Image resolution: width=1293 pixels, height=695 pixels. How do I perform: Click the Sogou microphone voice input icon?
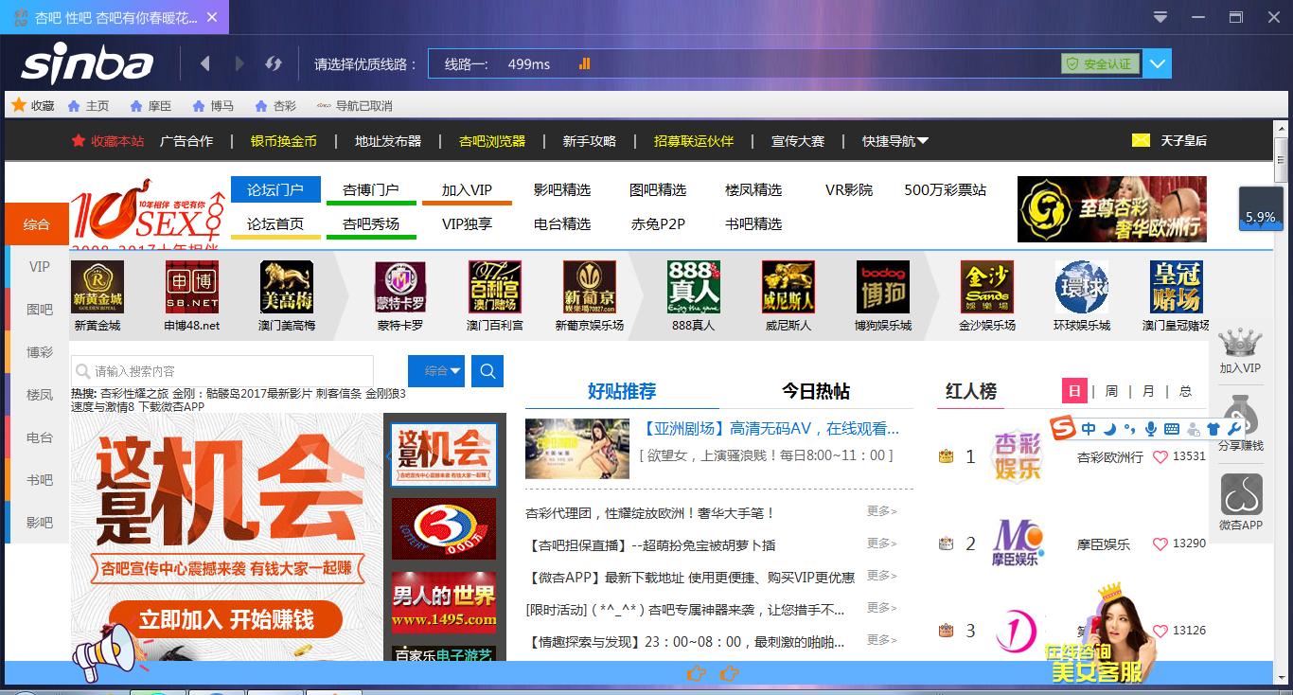tap(1150, 429)
